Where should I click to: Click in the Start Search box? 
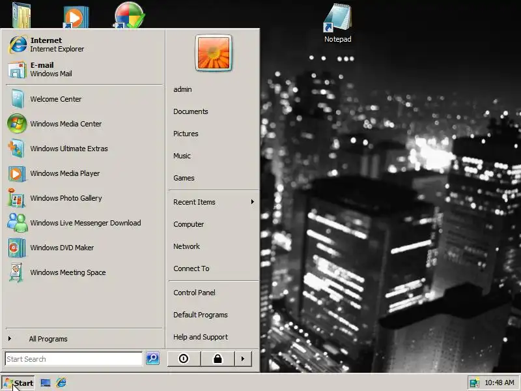pyautogui.click(x=74, y=359)
